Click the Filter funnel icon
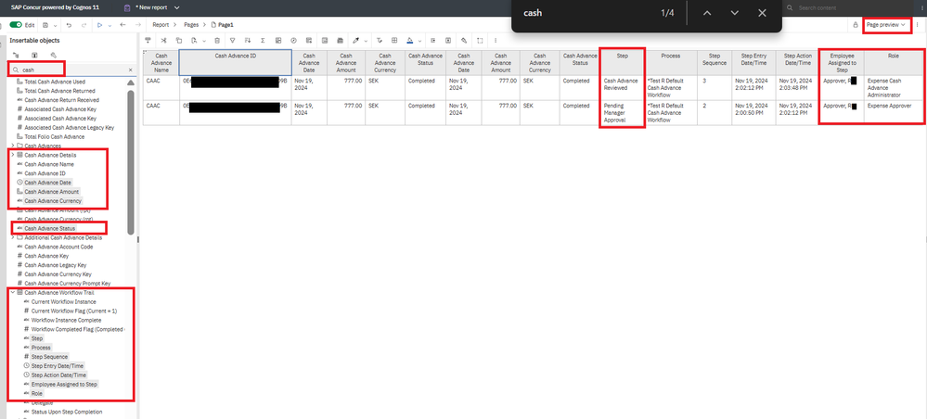The width and height of the screenshot is (927, 419). [x=233, y=40]
